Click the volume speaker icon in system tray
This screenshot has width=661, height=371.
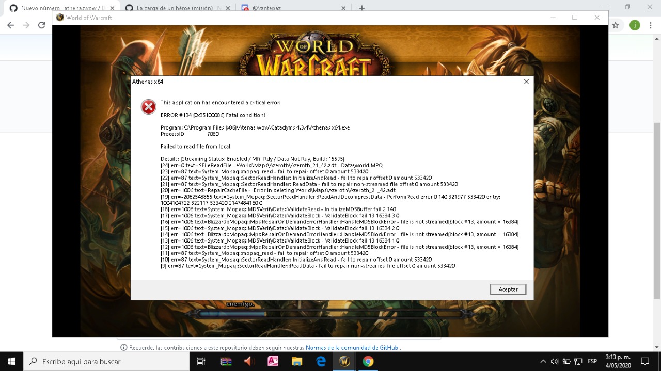coord(555,361)
